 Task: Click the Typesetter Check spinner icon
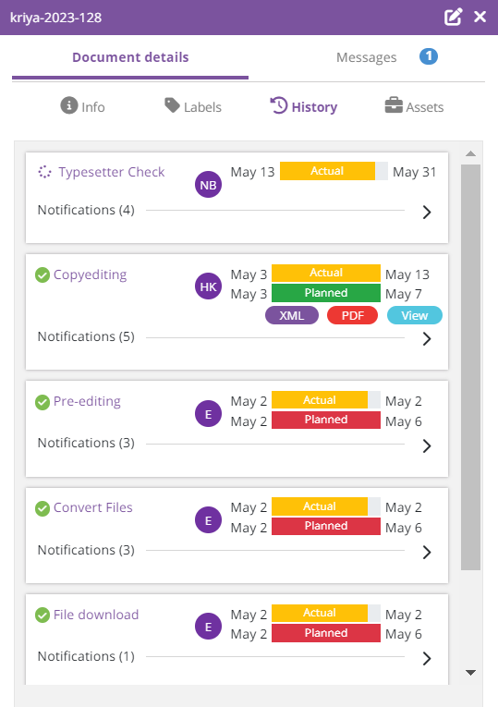tap(44, 172)
